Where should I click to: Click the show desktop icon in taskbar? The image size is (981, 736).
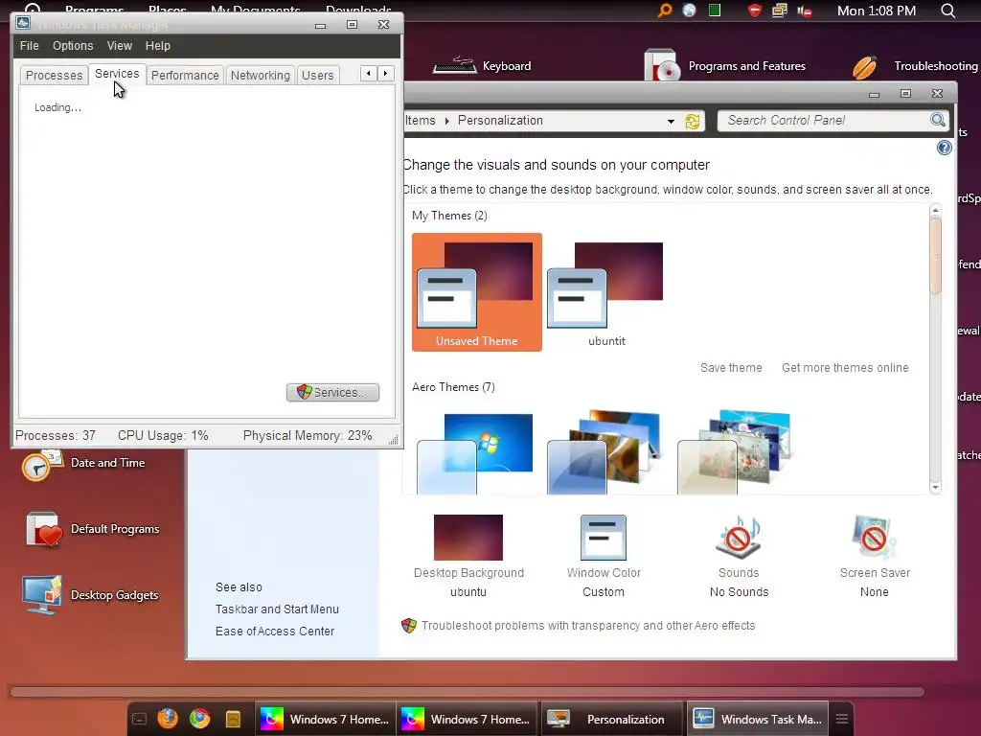click(140, 719)
